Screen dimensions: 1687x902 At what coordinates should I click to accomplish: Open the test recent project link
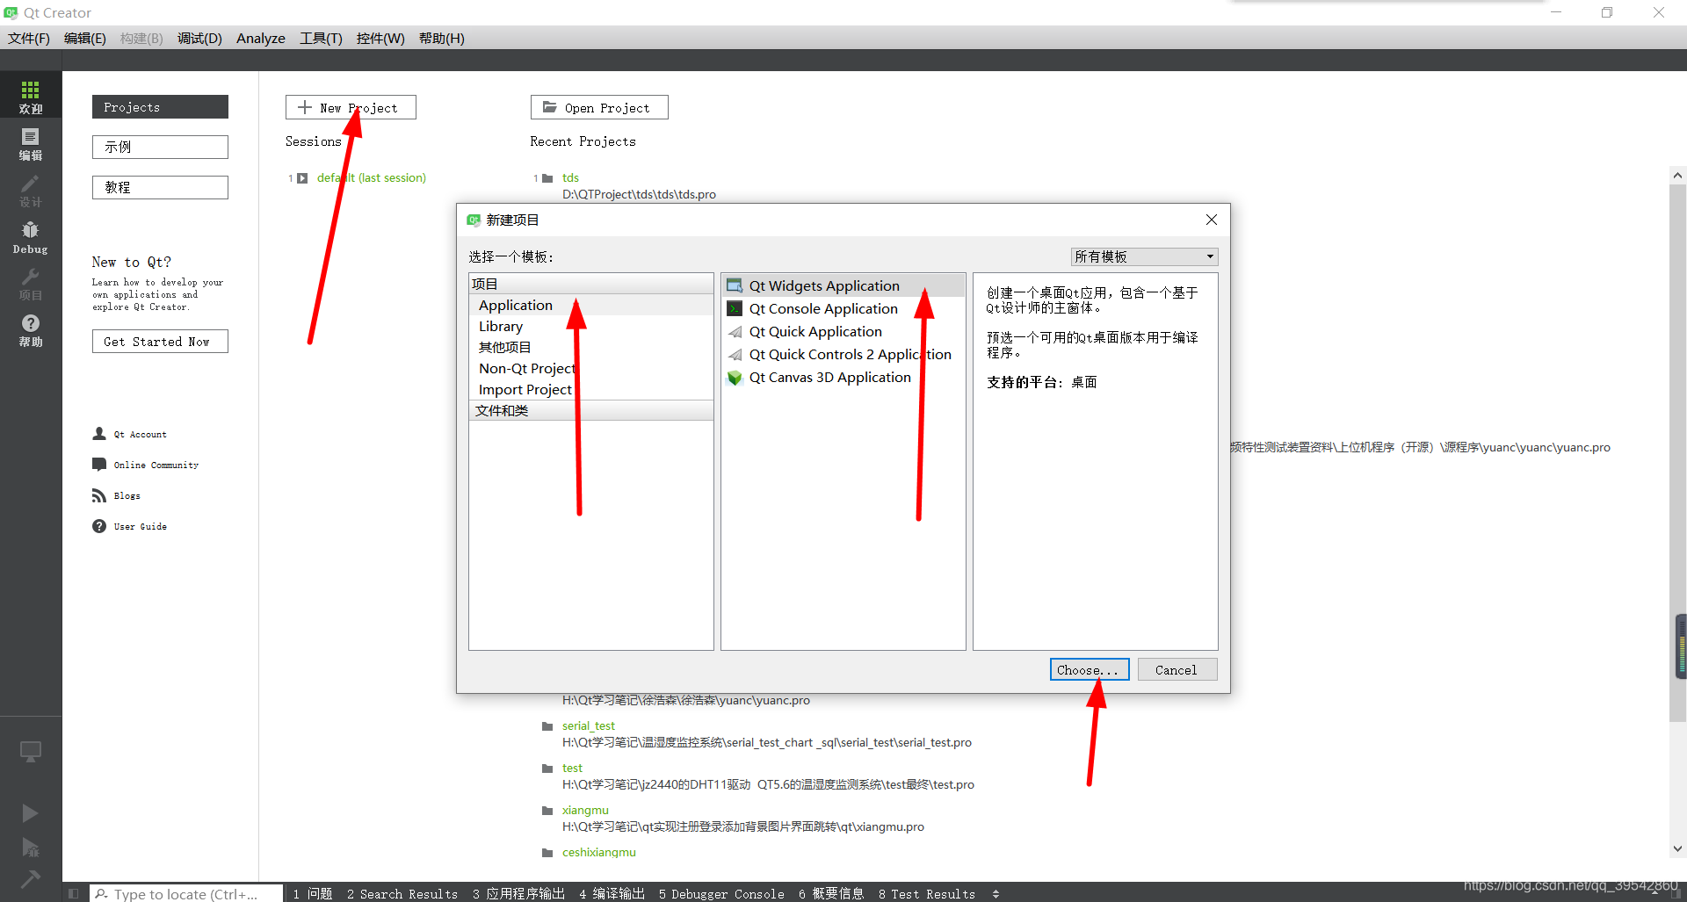coord(572,768)
